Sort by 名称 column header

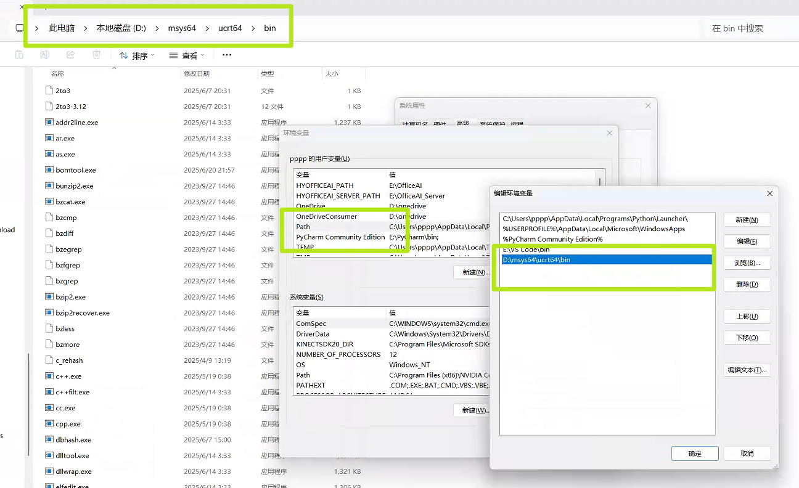coord(57,74)
